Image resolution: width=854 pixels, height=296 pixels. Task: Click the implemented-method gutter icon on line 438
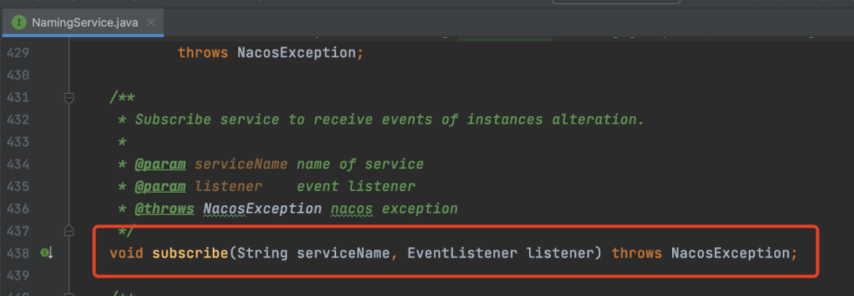click(x=46, y=253)
